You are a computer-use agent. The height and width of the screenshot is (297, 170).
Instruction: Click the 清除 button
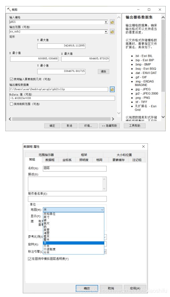click(x=104, y=71)
